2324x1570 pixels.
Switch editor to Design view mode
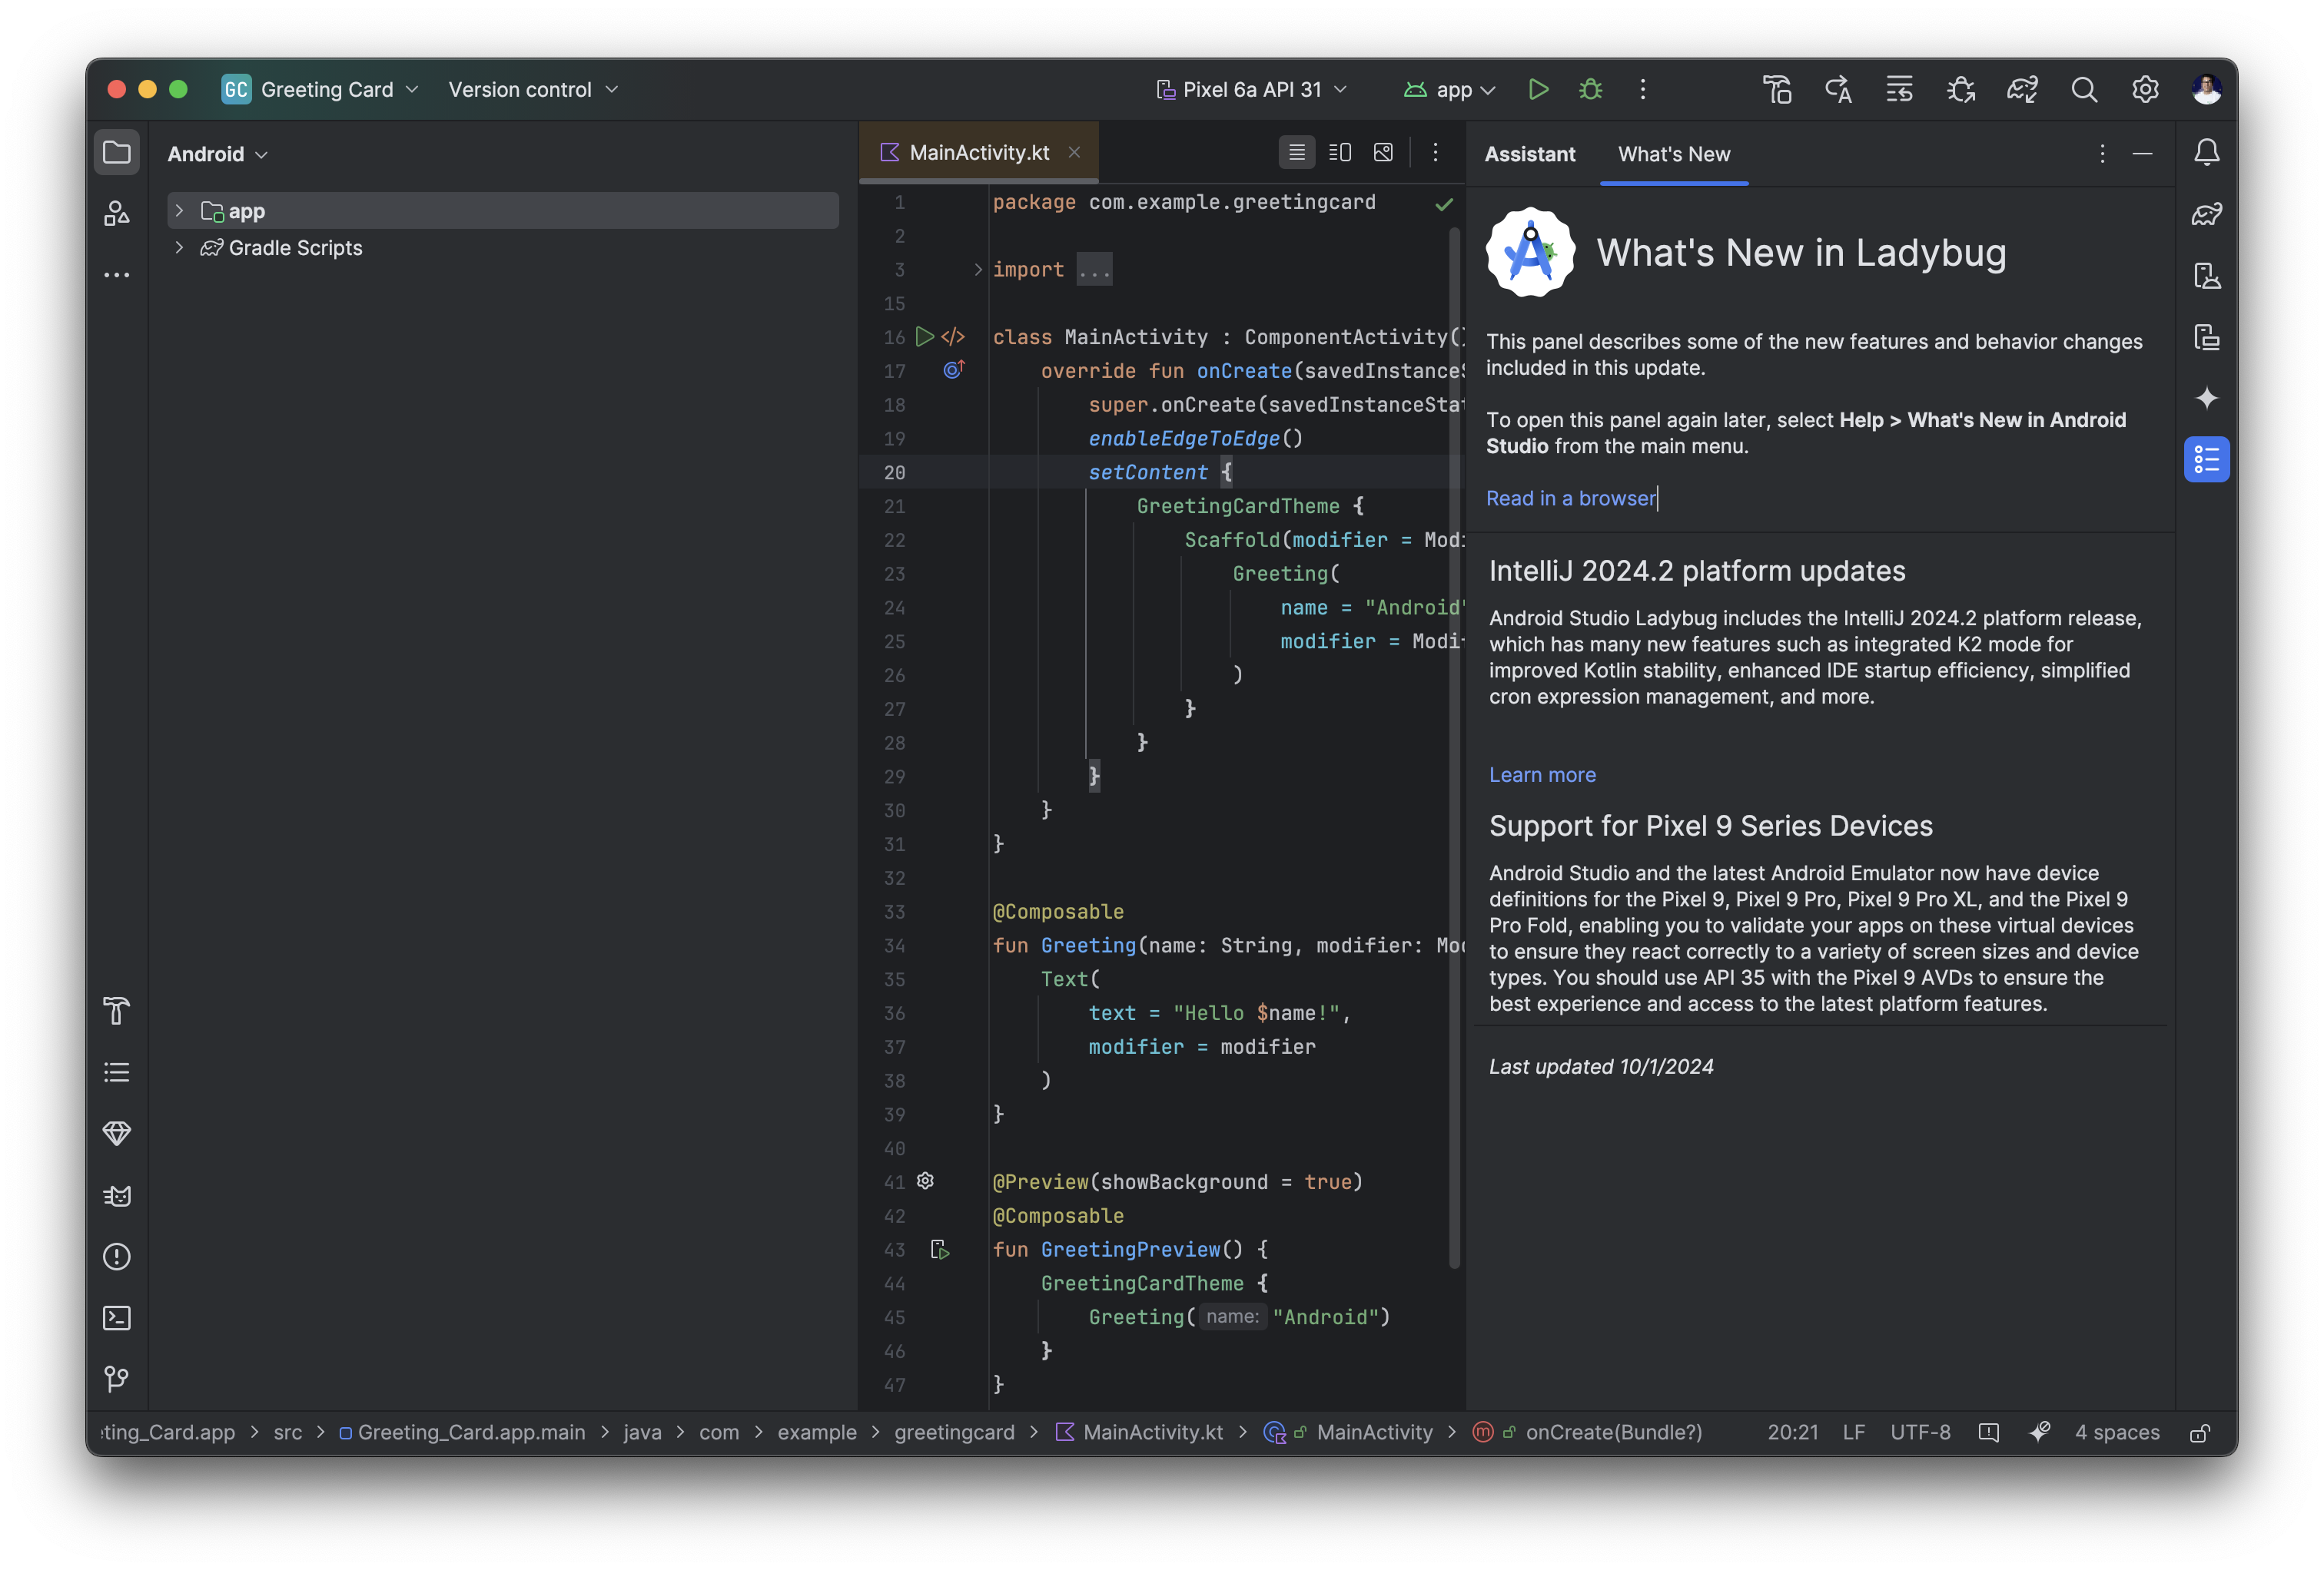[x=1383, y=153]
